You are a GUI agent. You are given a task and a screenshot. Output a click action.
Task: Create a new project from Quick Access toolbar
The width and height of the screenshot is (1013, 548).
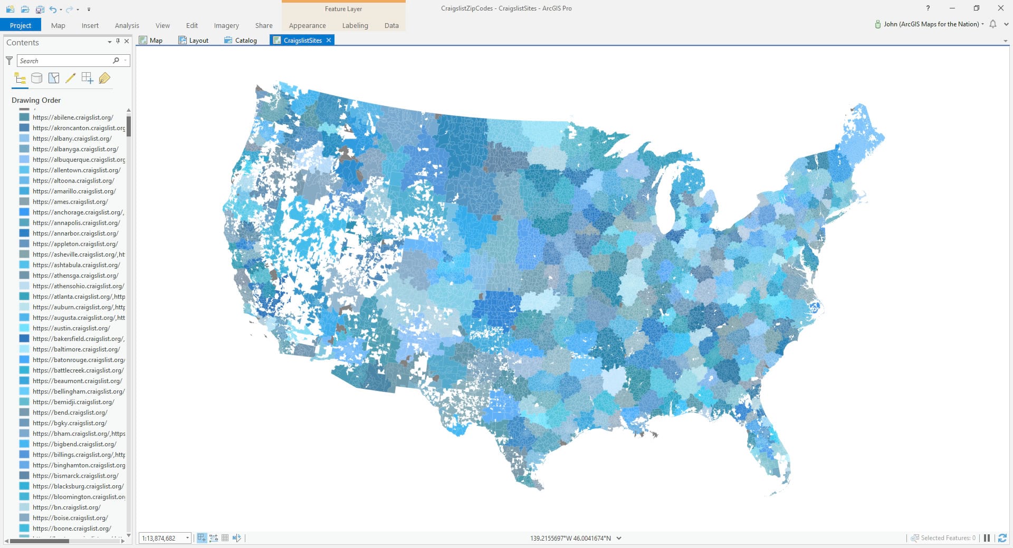(x=10, y=9)
